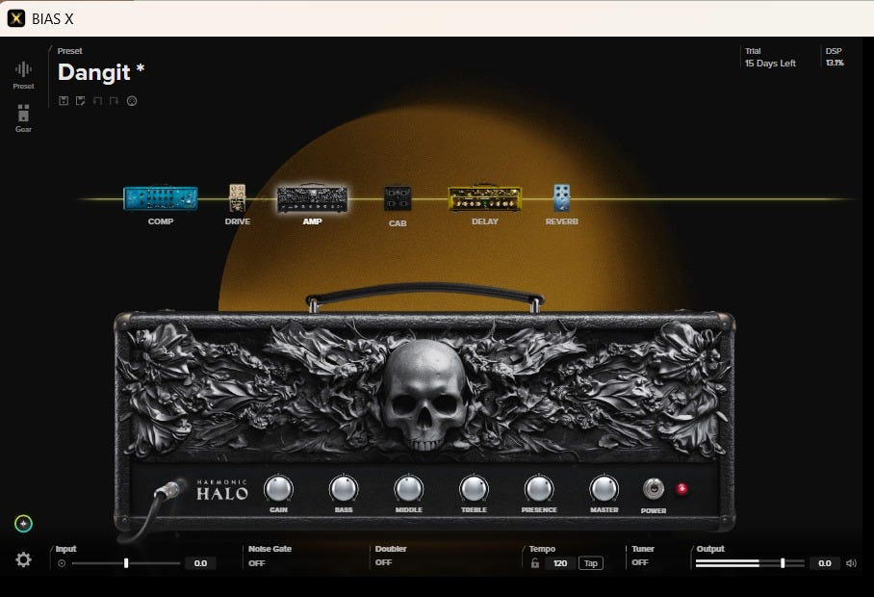Click the redo icon under preset name
The height and width of the screenshot is (597, 874).
[x=115, y=101]
